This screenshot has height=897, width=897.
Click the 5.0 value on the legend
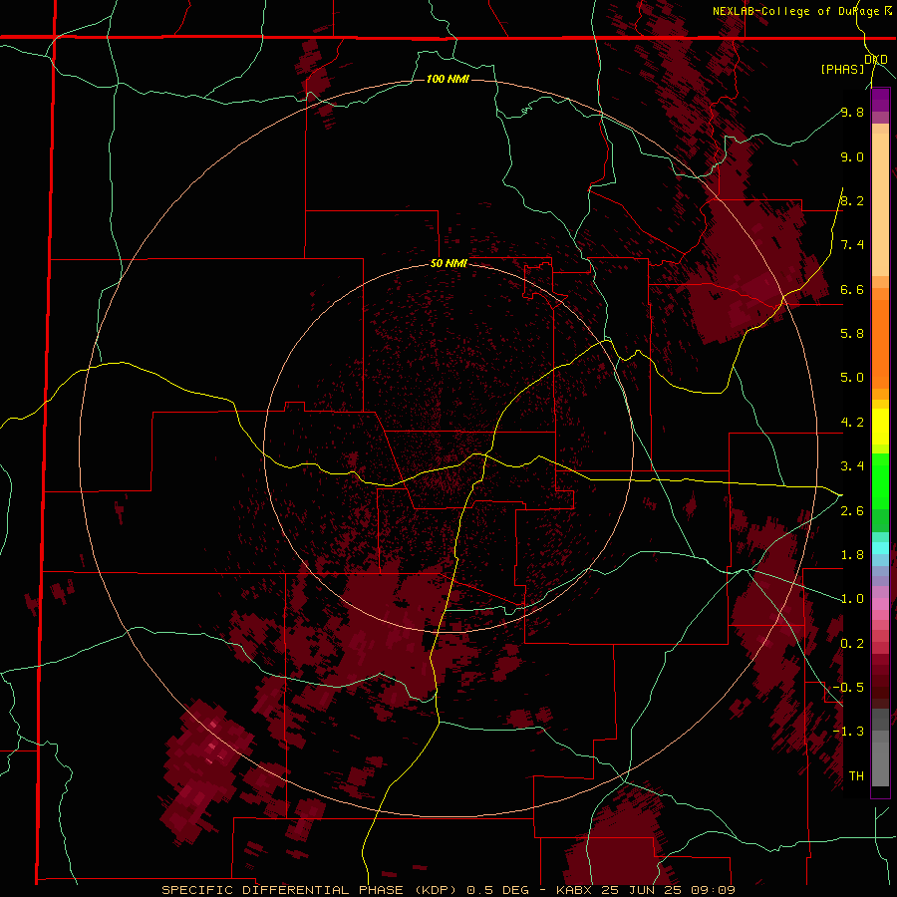click(852, 378)
